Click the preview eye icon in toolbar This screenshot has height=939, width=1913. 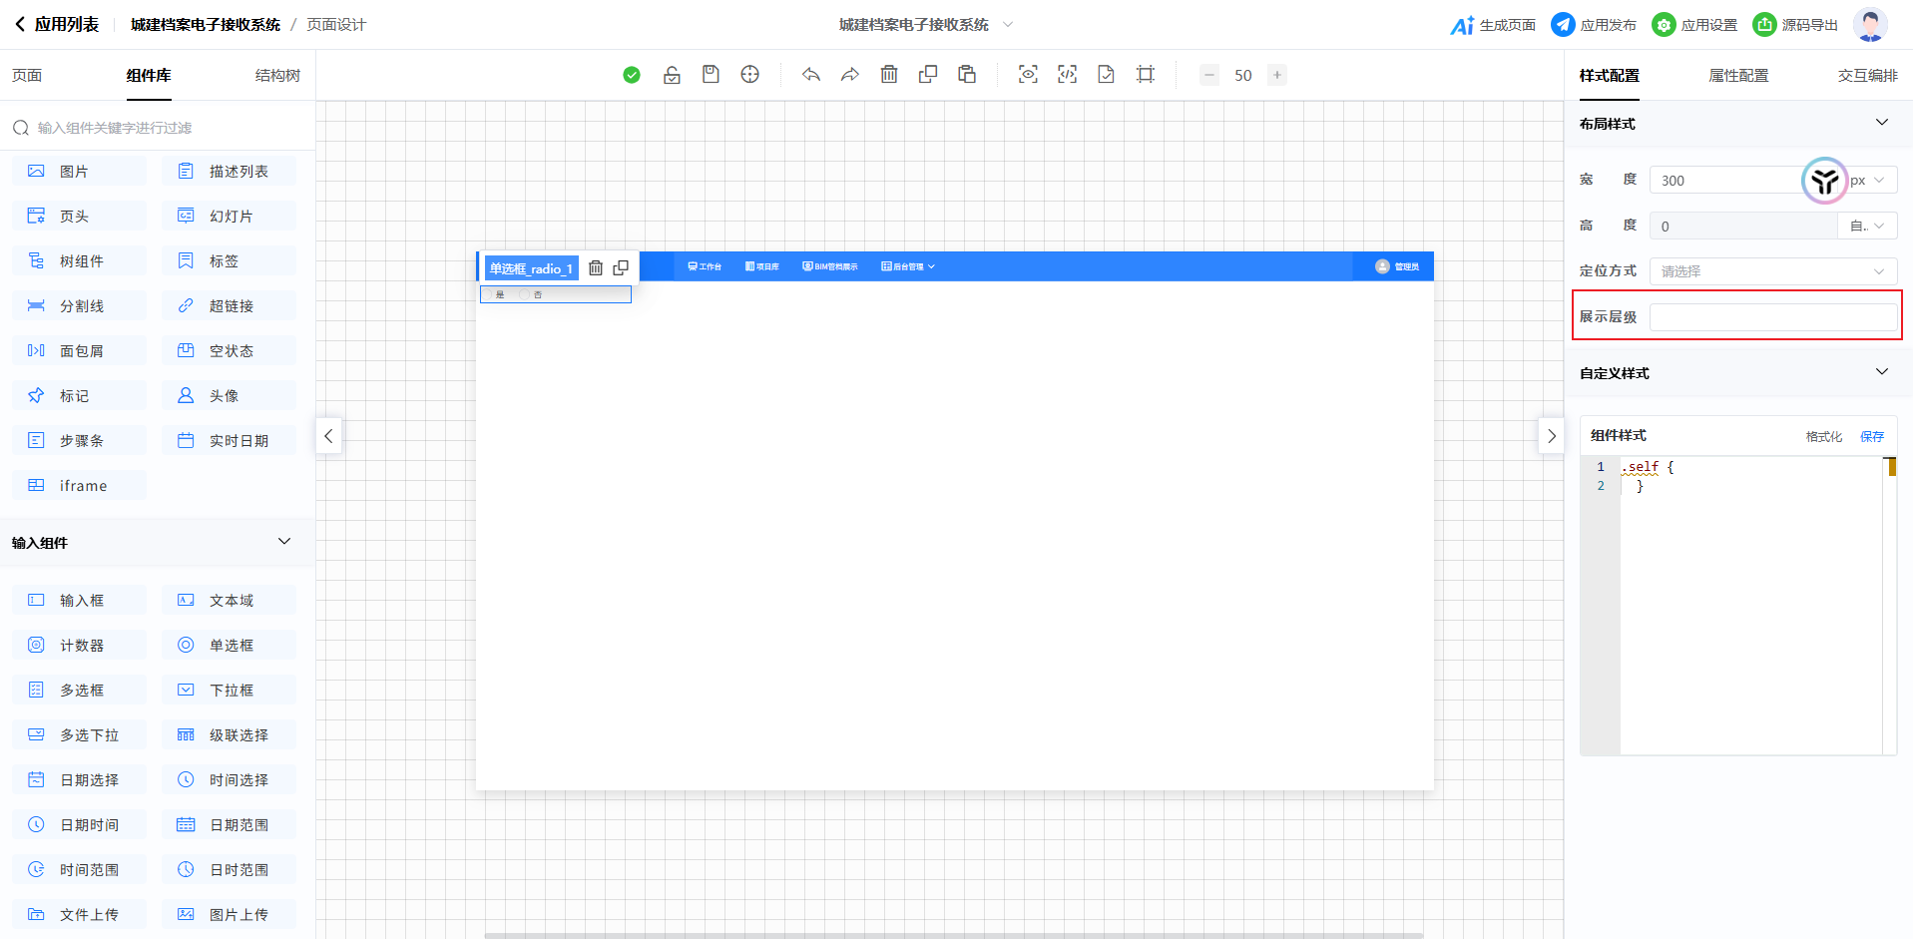[x=1028, y=75]
